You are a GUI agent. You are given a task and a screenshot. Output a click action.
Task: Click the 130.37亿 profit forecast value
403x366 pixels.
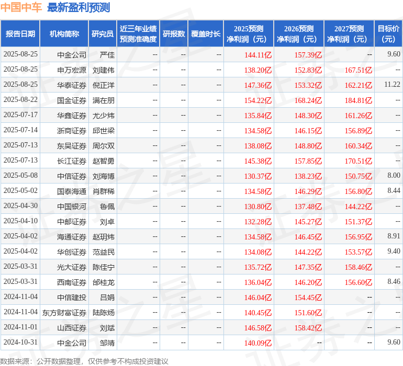click(258, 176)
